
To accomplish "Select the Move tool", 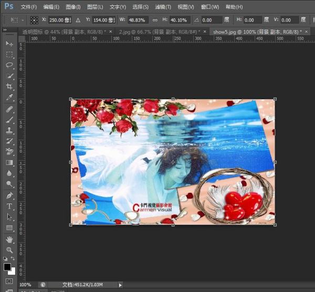I will (9, 44).
